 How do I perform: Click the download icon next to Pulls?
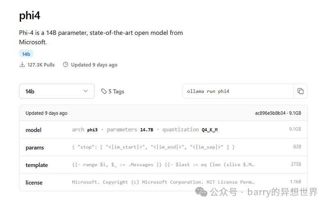click(22, 65)
